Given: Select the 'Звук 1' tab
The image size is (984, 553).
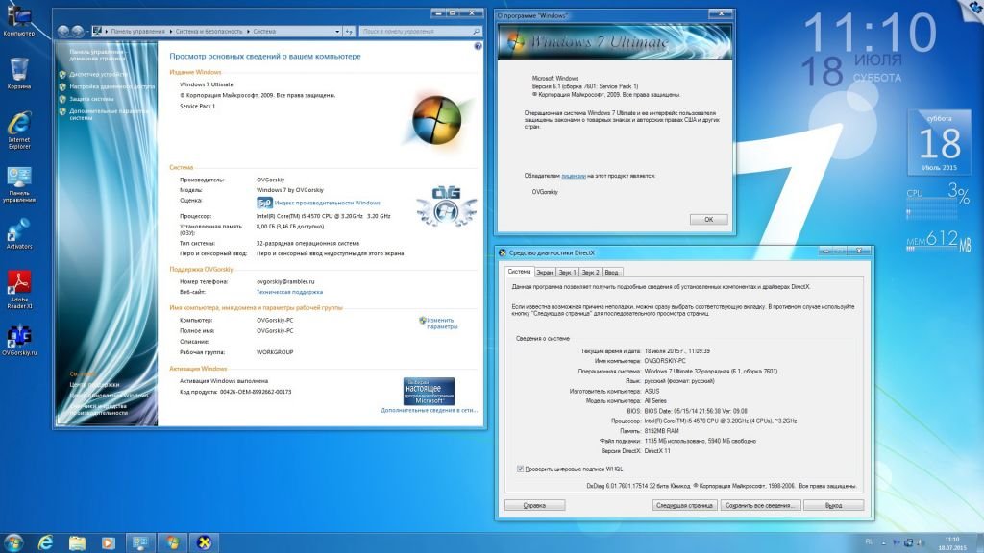Looking at the screenshot, I should pyautogui.click(x=568, y=273).
